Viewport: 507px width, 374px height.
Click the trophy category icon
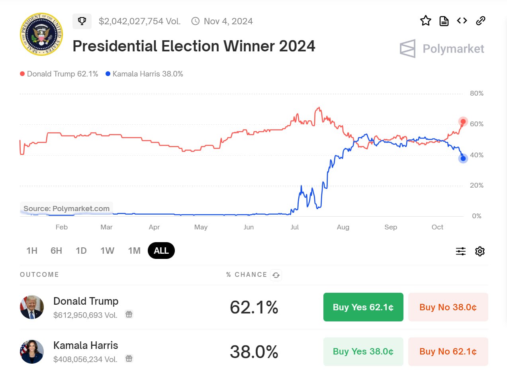tap(82, 21)
